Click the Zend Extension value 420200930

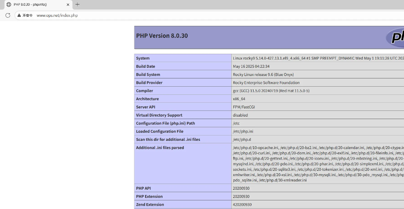242,204
